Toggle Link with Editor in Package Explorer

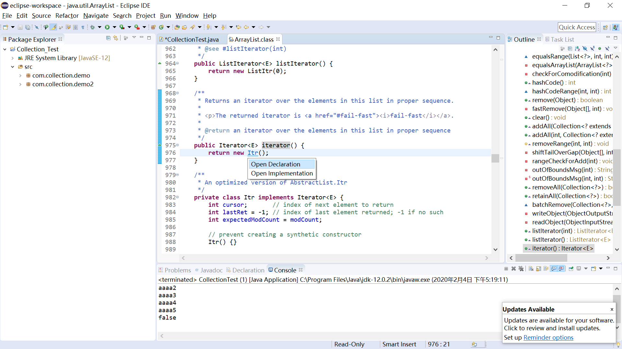pyautogui.click(x=116, y=38)
